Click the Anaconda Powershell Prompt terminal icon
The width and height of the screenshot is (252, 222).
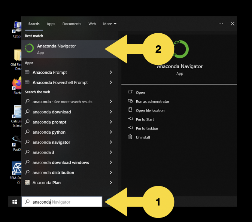27,82
